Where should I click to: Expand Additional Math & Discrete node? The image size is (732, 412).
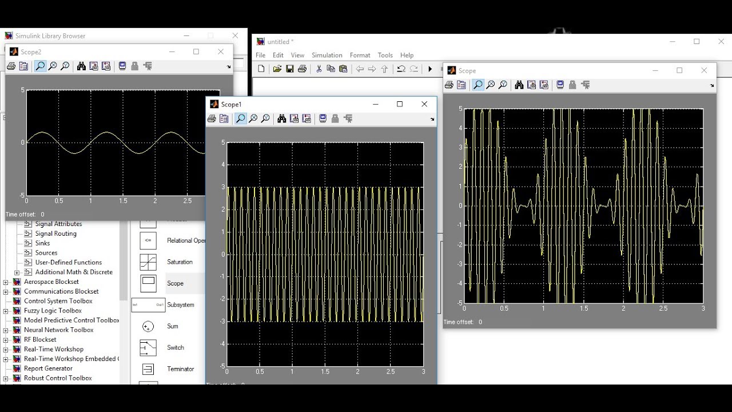[17, 272]
